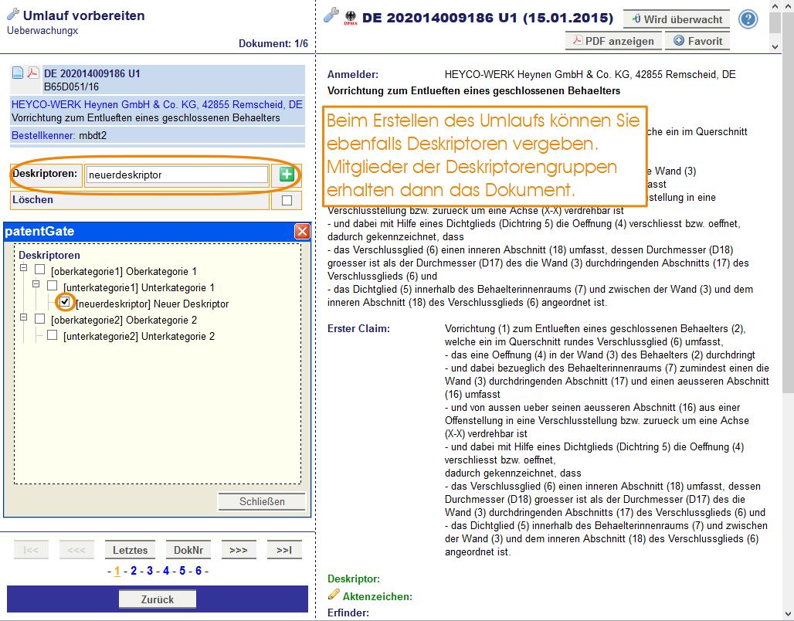Collapse Unterkategorie 1 tree node
Viewport: 794px width, 621px height.
point(36,283)
